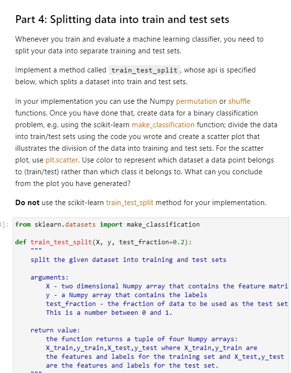Click the 'return value:' docstring line
This screenshot has width=291, height=373.
tap(55, 330)
